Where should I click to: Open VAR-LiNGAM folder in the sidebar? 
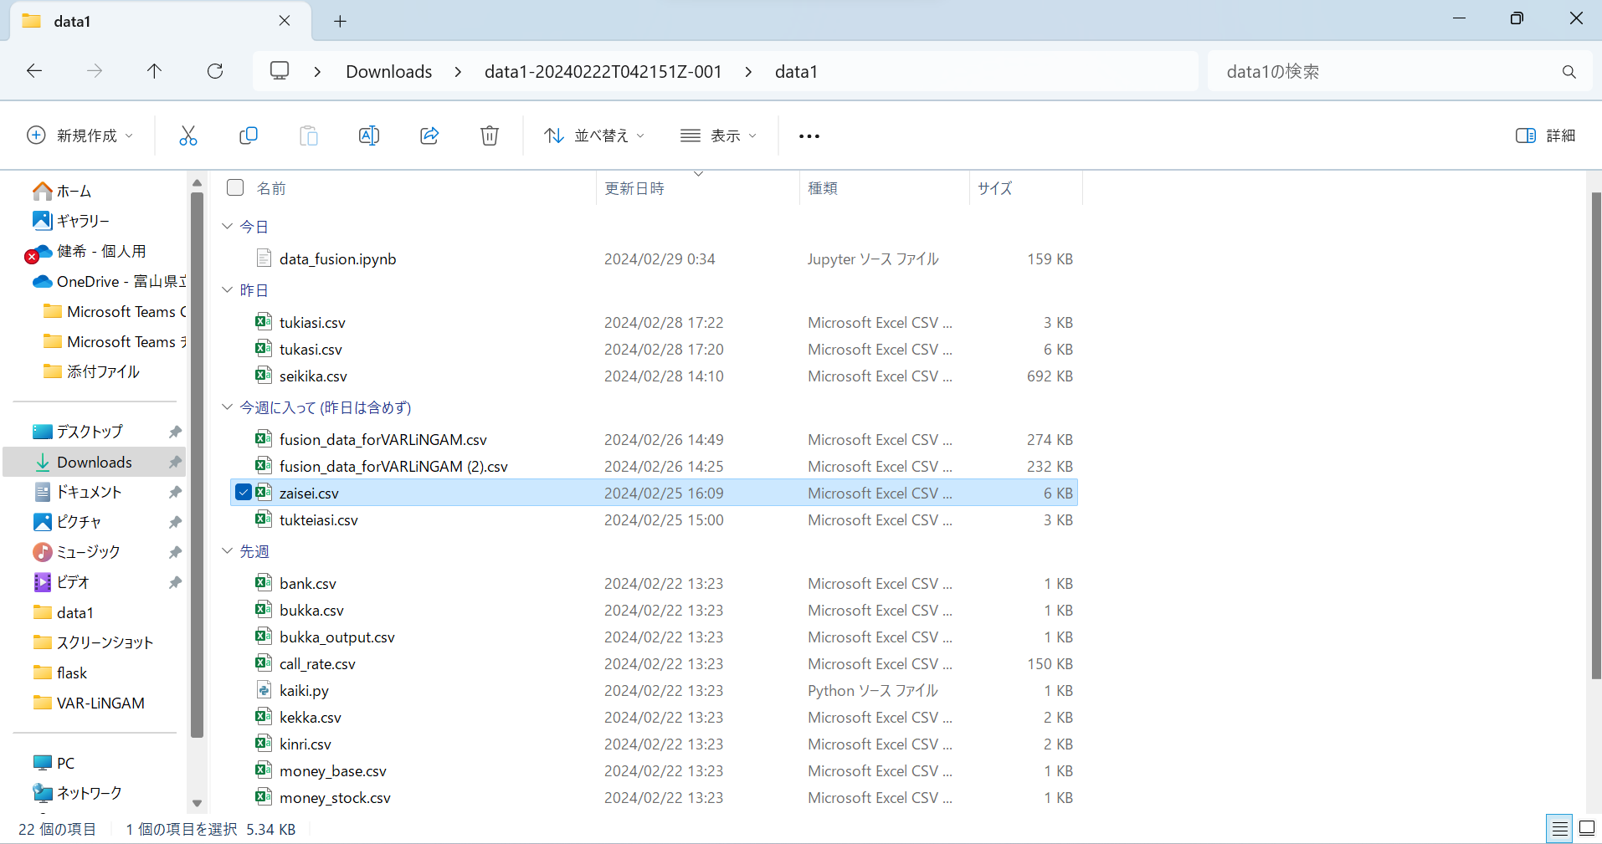tap(100, 703)
